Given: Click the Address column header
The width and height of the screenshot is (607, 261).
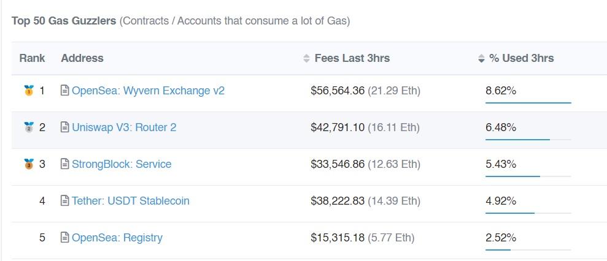Looking at the screenshot, I should coord(82,58).
